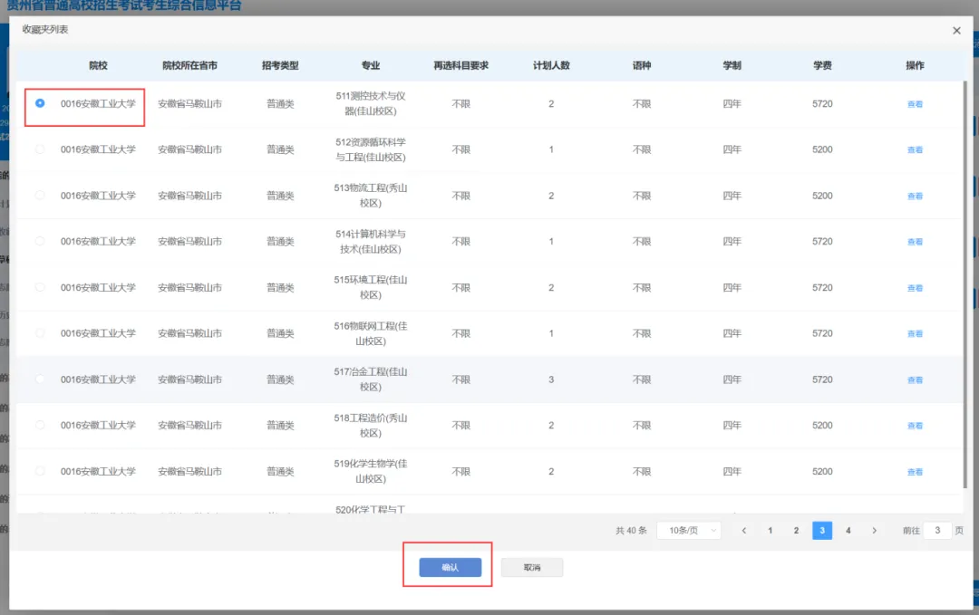
Task: Select radio for 513物流工程 row
Action: pos(40,196)
